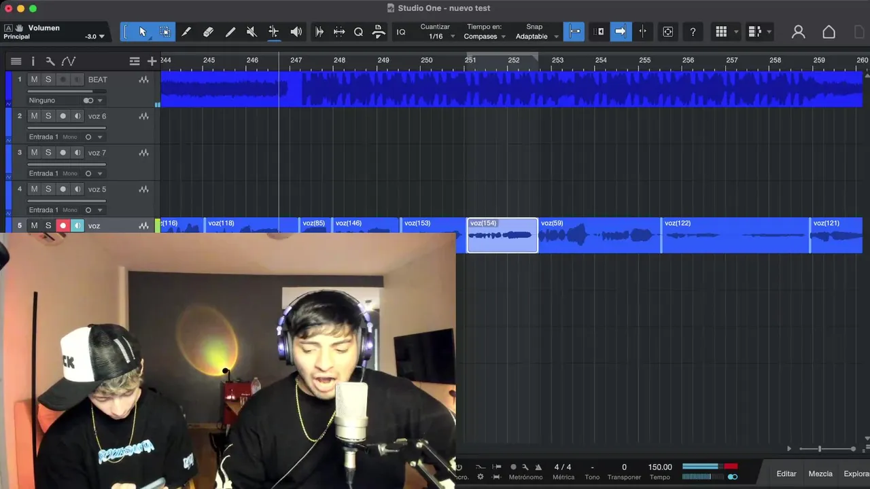Open the Editar view
The width and height of the screenshot is (870, 489).
pos(786,473)
